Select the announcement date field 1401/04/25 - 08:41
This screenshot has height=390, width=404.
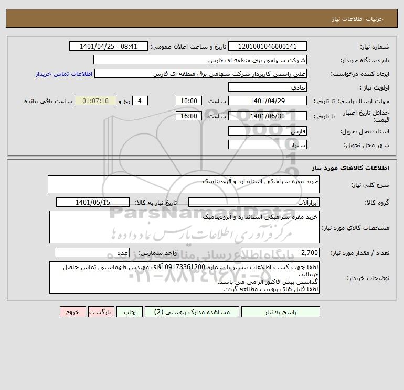109,46
